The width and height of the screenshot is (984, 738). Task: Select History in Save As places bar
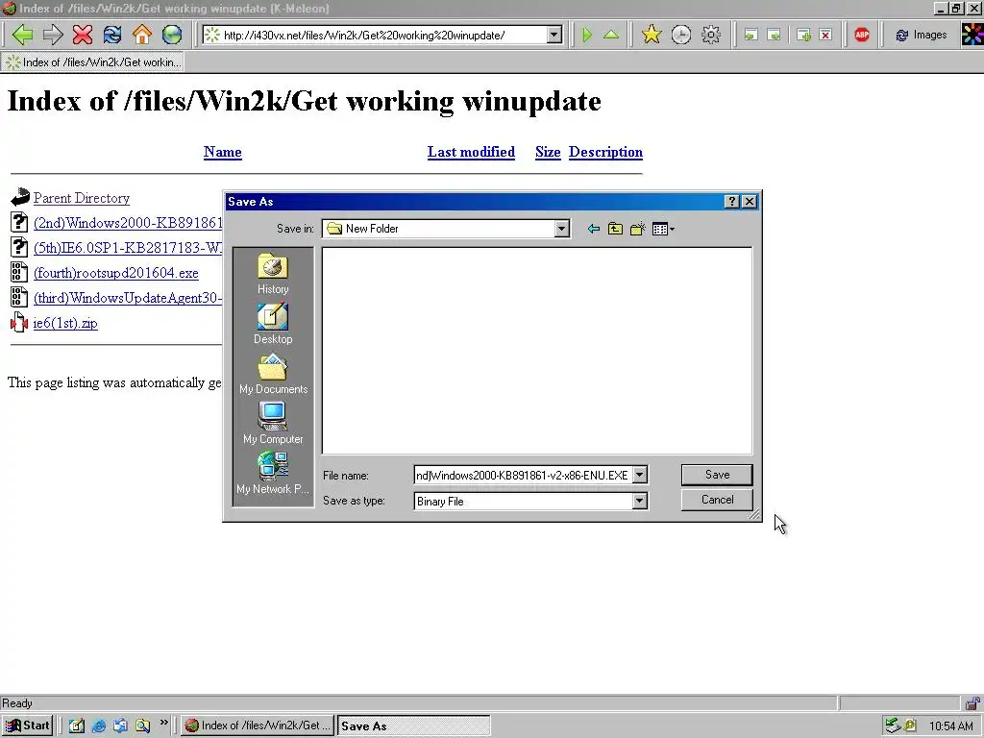(273, 274)
